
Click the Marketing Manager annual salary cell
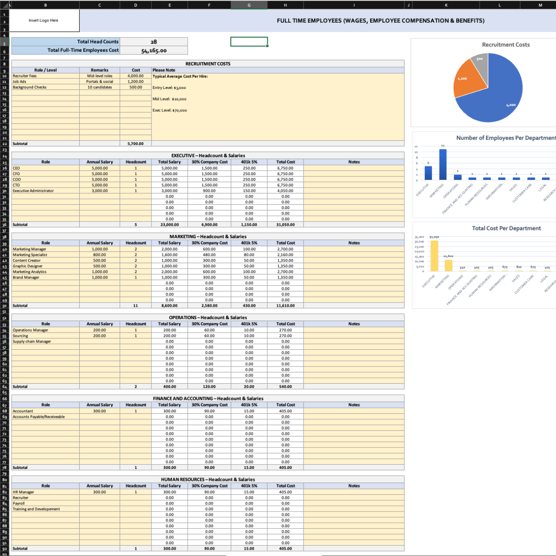99,249
